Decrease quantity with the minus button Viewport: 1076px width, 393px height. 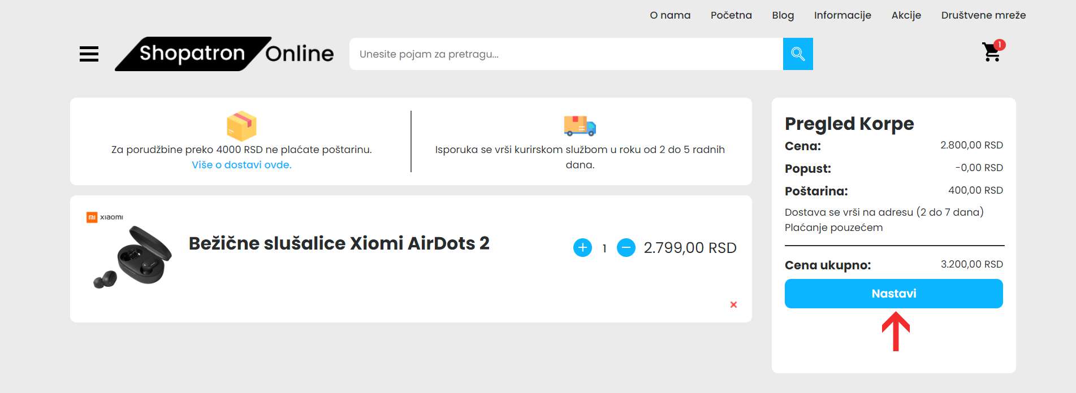[626, 248]
